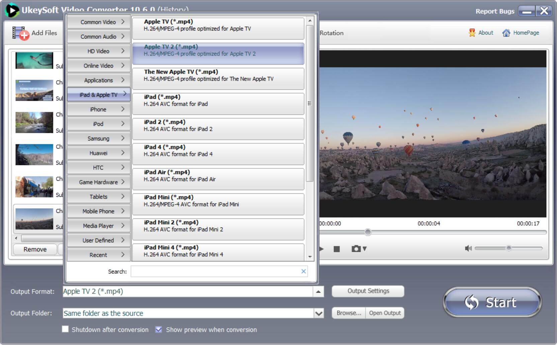
Task: Expand iPod category
Action: 99,124
